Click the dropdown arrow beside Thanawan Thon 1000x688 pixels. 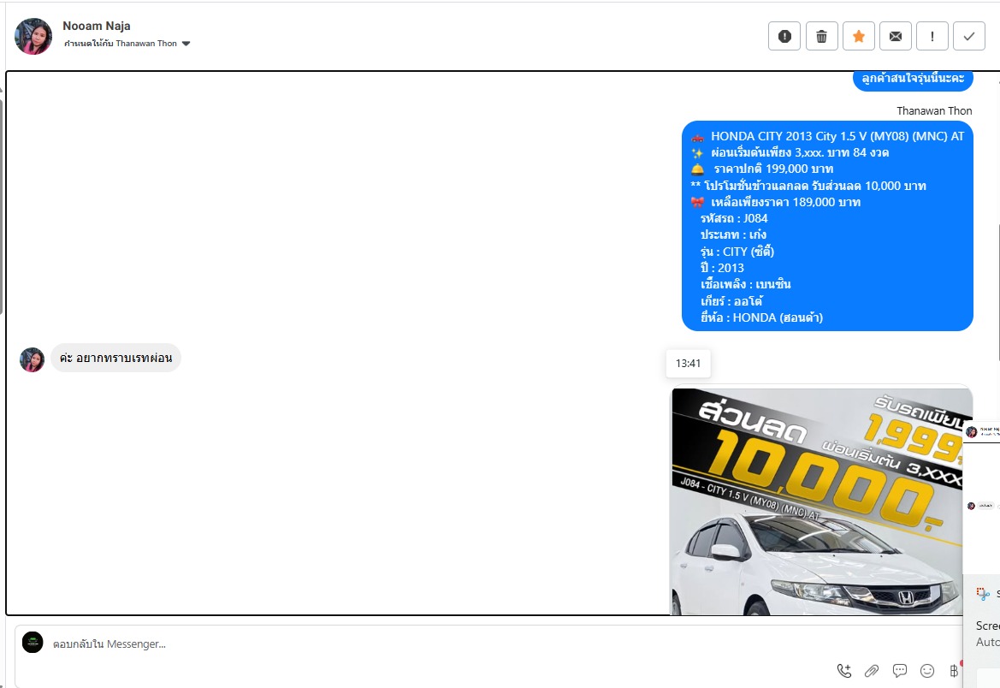[186, 44]
